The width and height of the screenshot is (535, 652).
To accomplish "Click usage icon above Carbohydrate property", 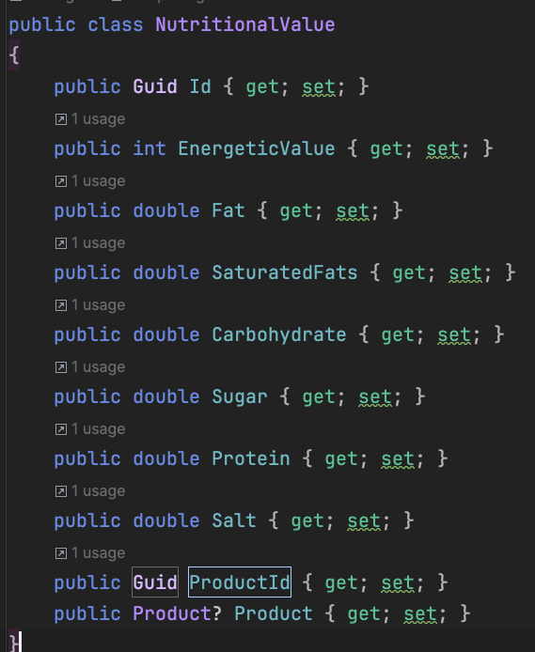I will tap(61, 305).
